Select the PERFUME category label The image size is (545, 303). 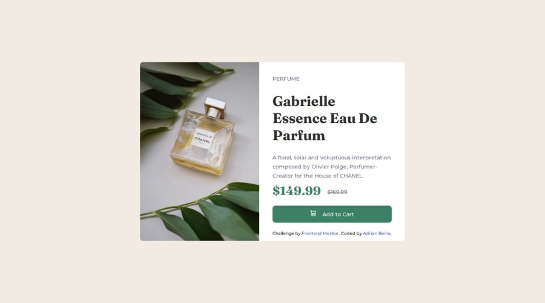(286, 79)
